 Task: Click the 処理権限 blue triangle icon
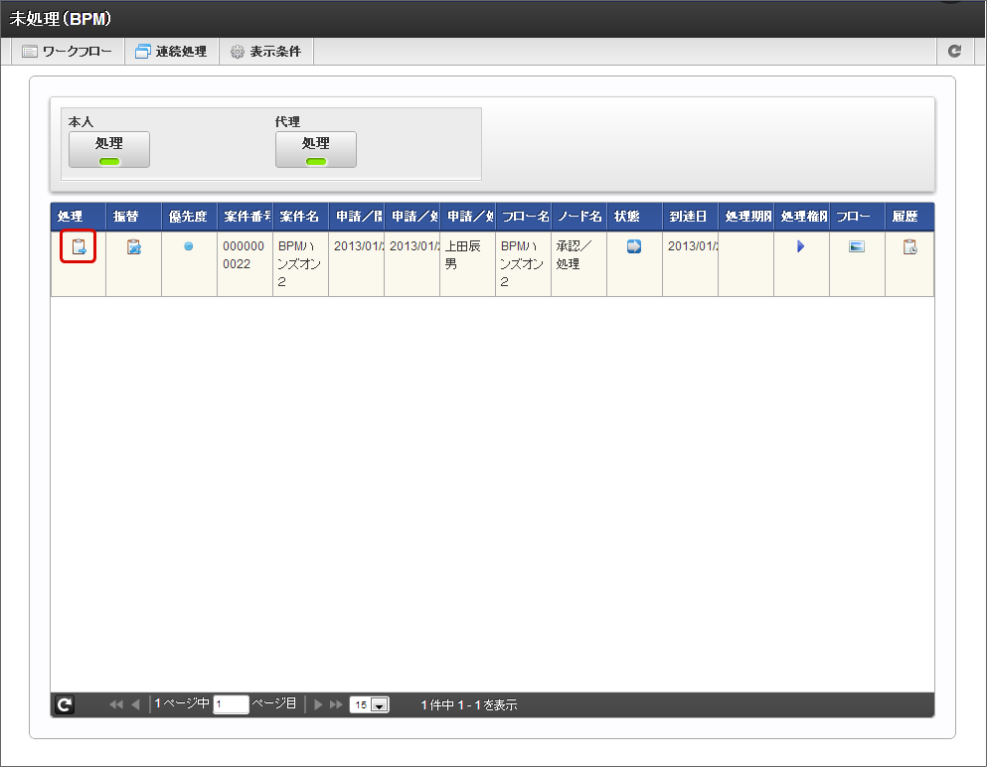800,246
